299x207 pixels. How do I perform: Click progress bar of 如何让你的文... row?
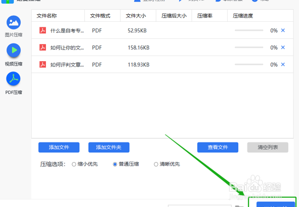tap(249, 48)
